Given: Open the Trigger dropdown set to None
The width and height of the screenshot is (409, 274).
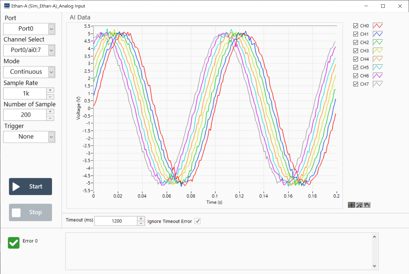Looking at the screenshot, I should pos(51,137).
